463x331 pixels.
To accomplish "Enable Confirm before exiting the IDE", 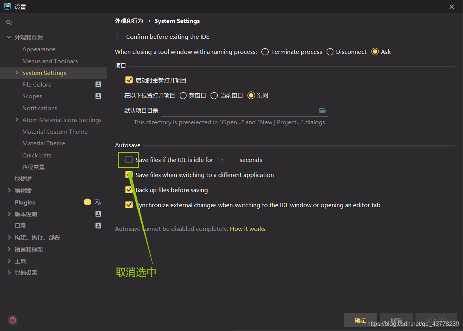I will [x=119, y=36].
